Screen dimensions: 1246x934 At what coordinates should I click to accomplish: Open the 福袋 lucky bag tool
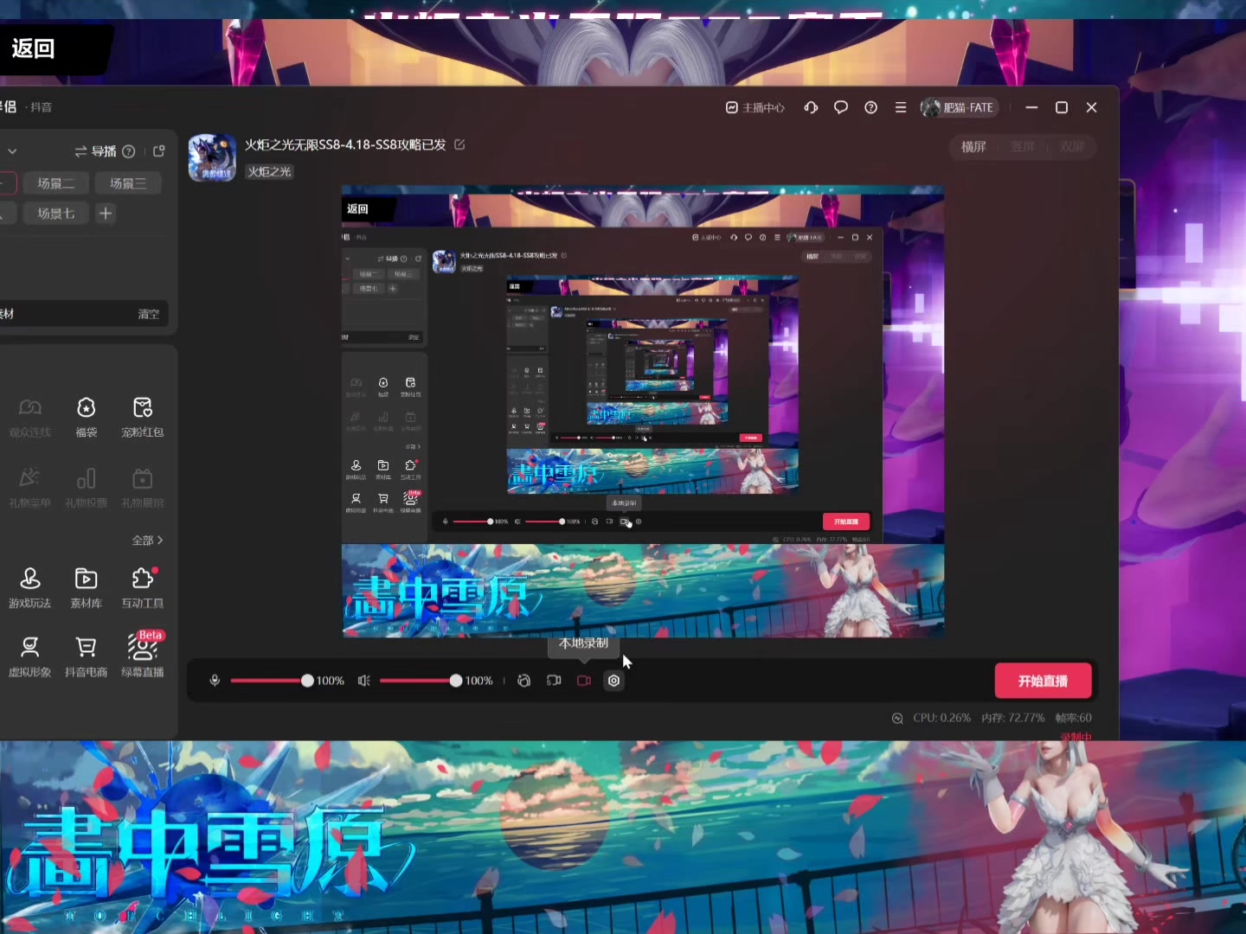(x=86, y=416)
